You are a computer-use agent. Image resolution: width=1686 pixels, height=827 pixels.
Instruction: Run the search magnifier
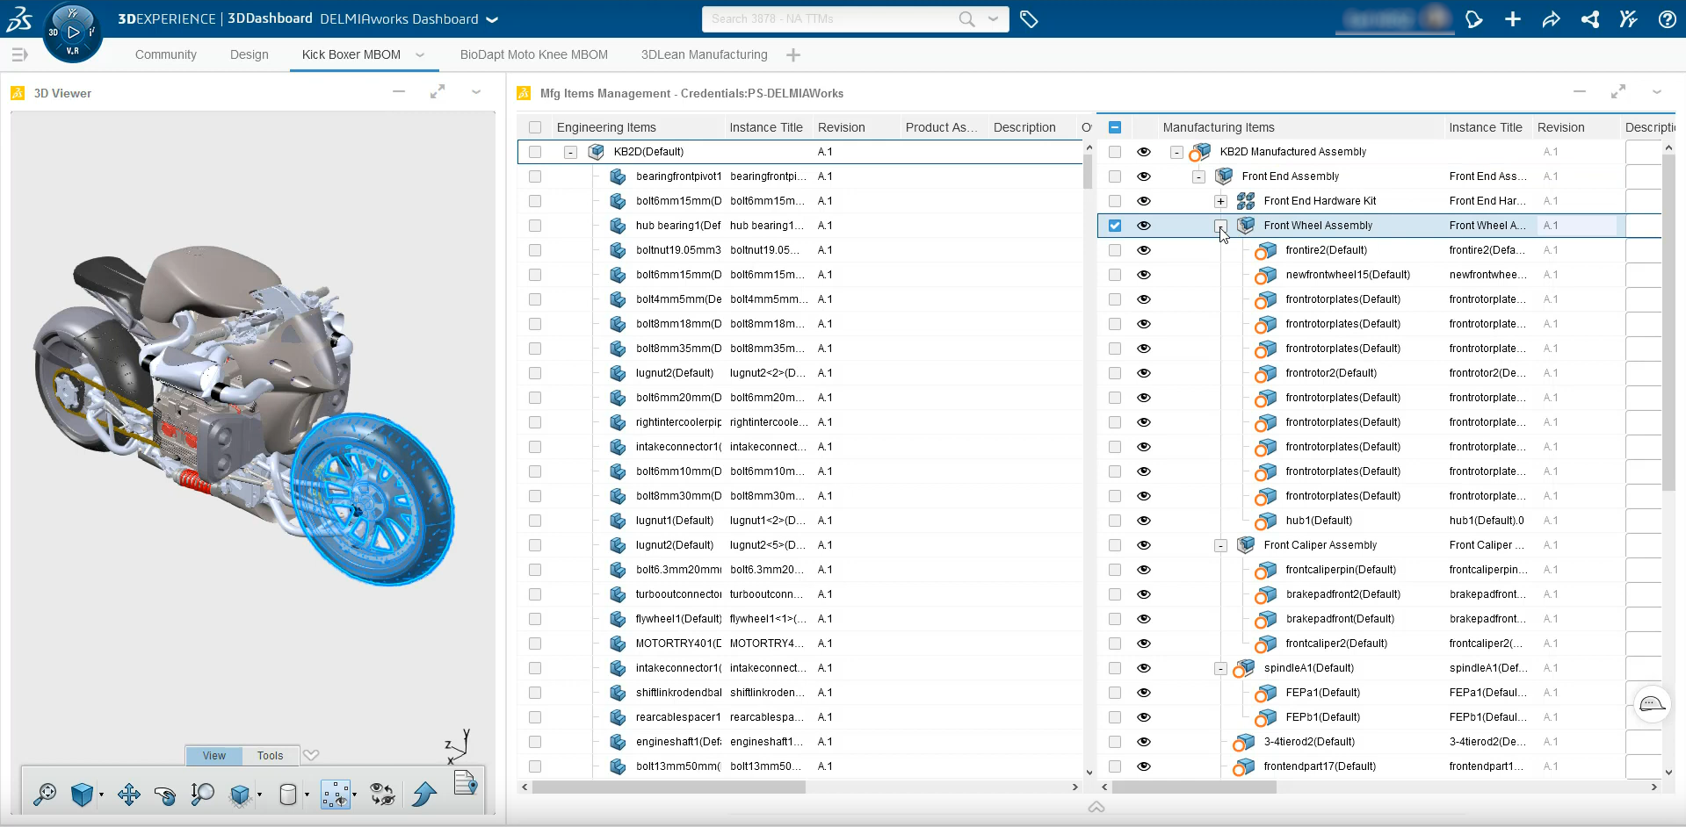pos(966,18)
